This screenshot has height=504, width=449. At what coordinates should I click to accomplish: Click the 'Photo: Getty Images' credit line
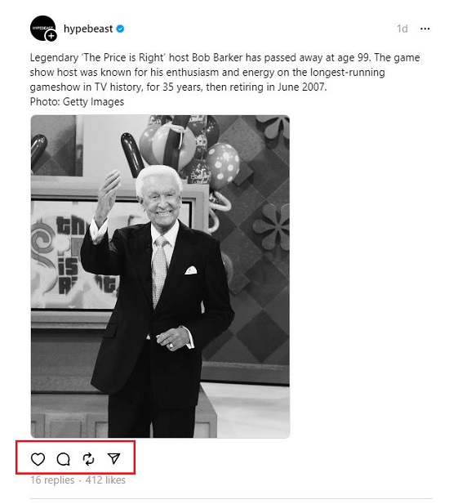pos(77,102)
